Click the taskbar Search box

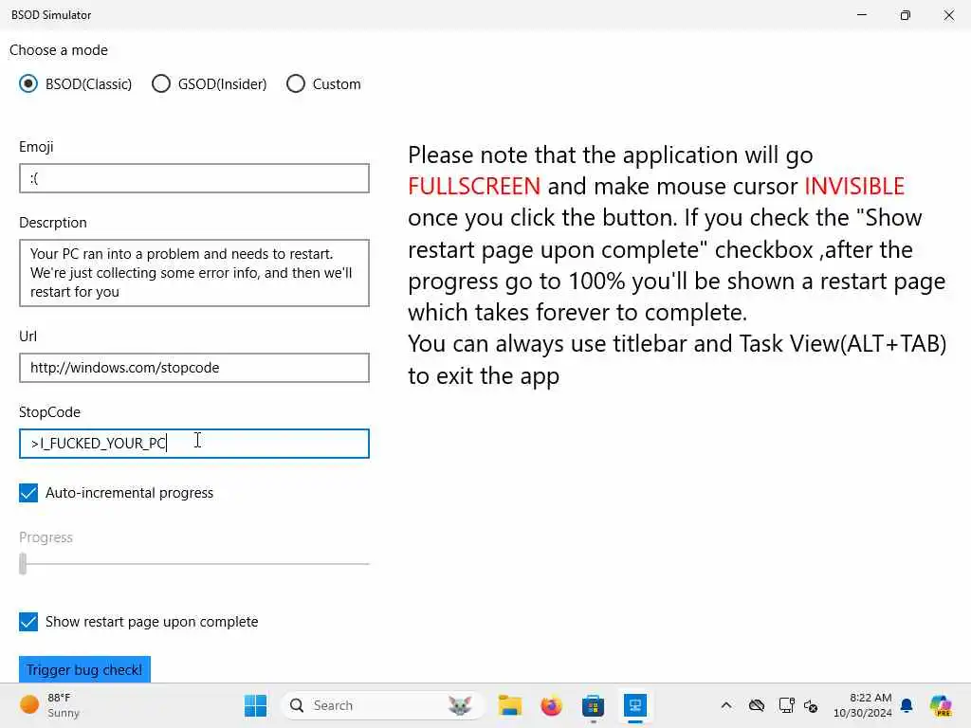click(x=382, y=705)
